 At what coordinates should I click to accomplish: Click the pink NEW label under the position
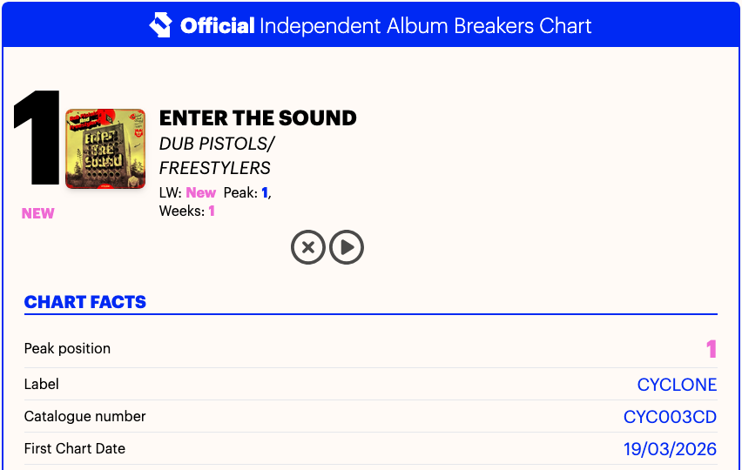coord(38,214)
